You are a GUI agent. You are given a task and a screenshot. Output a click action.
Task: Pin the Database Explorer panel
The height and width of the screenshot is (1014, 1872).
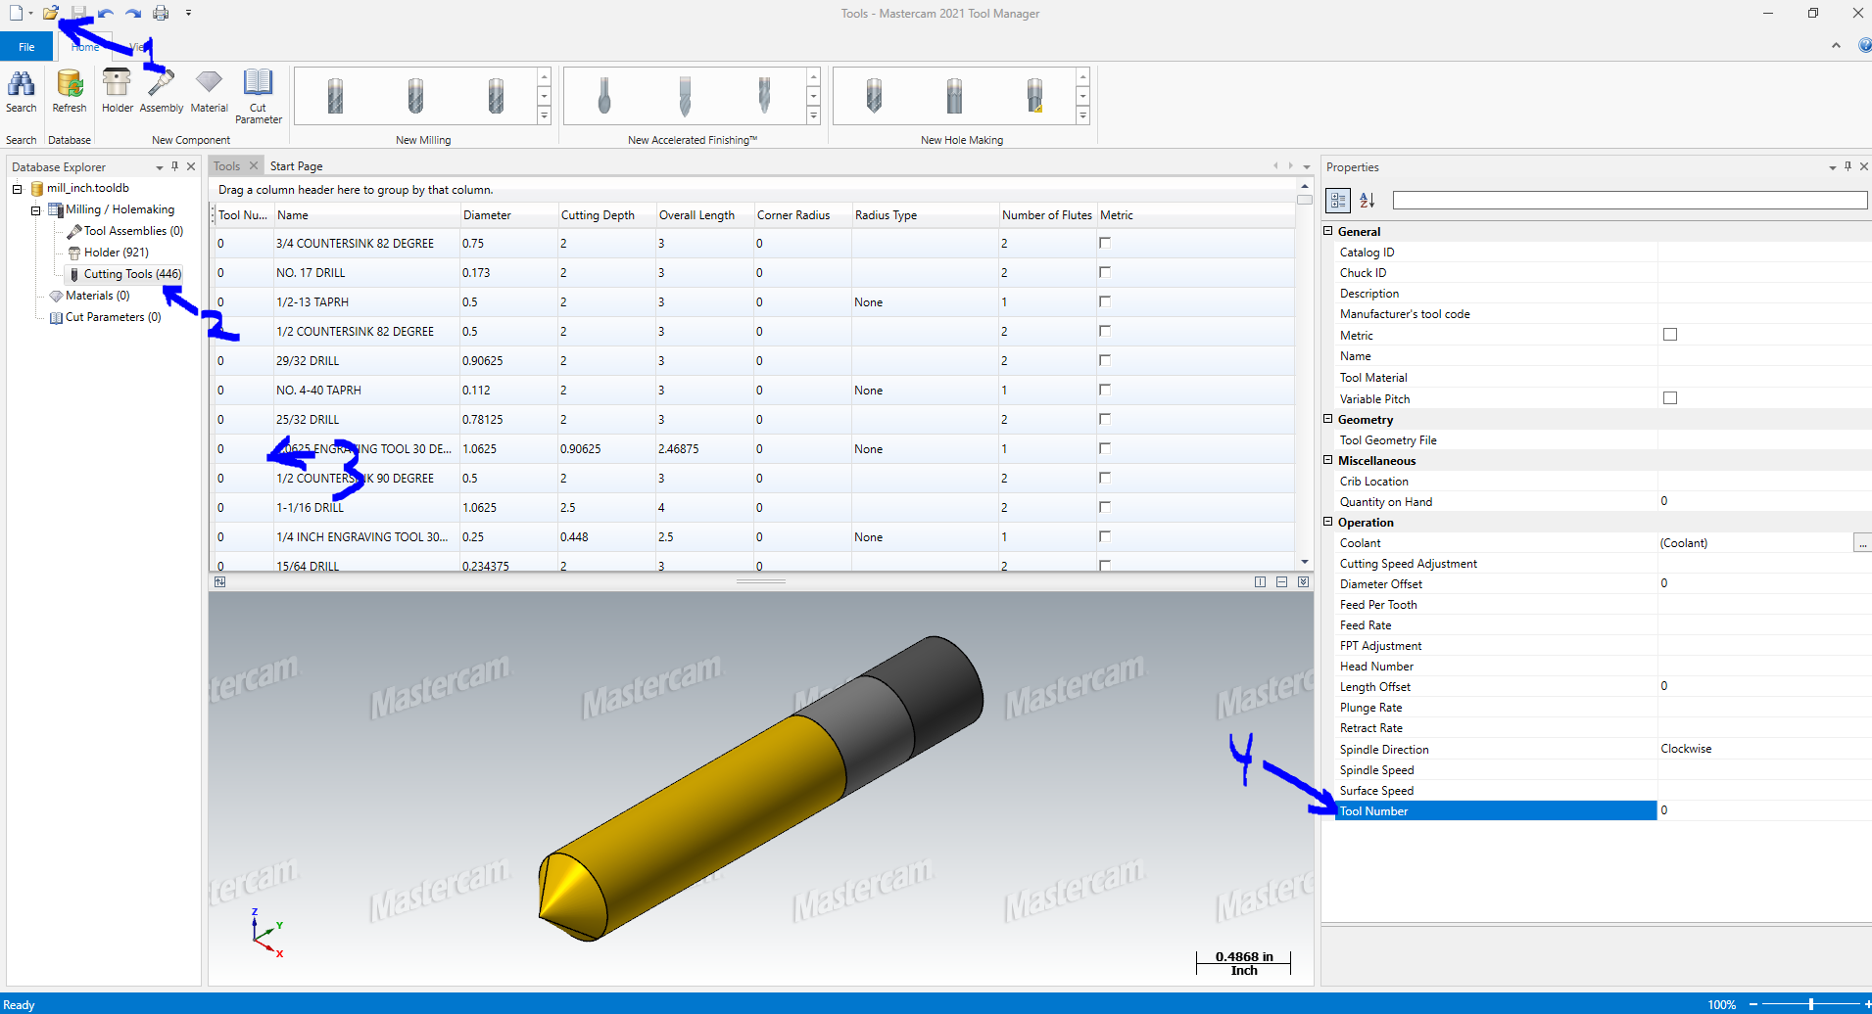(174, 166)
